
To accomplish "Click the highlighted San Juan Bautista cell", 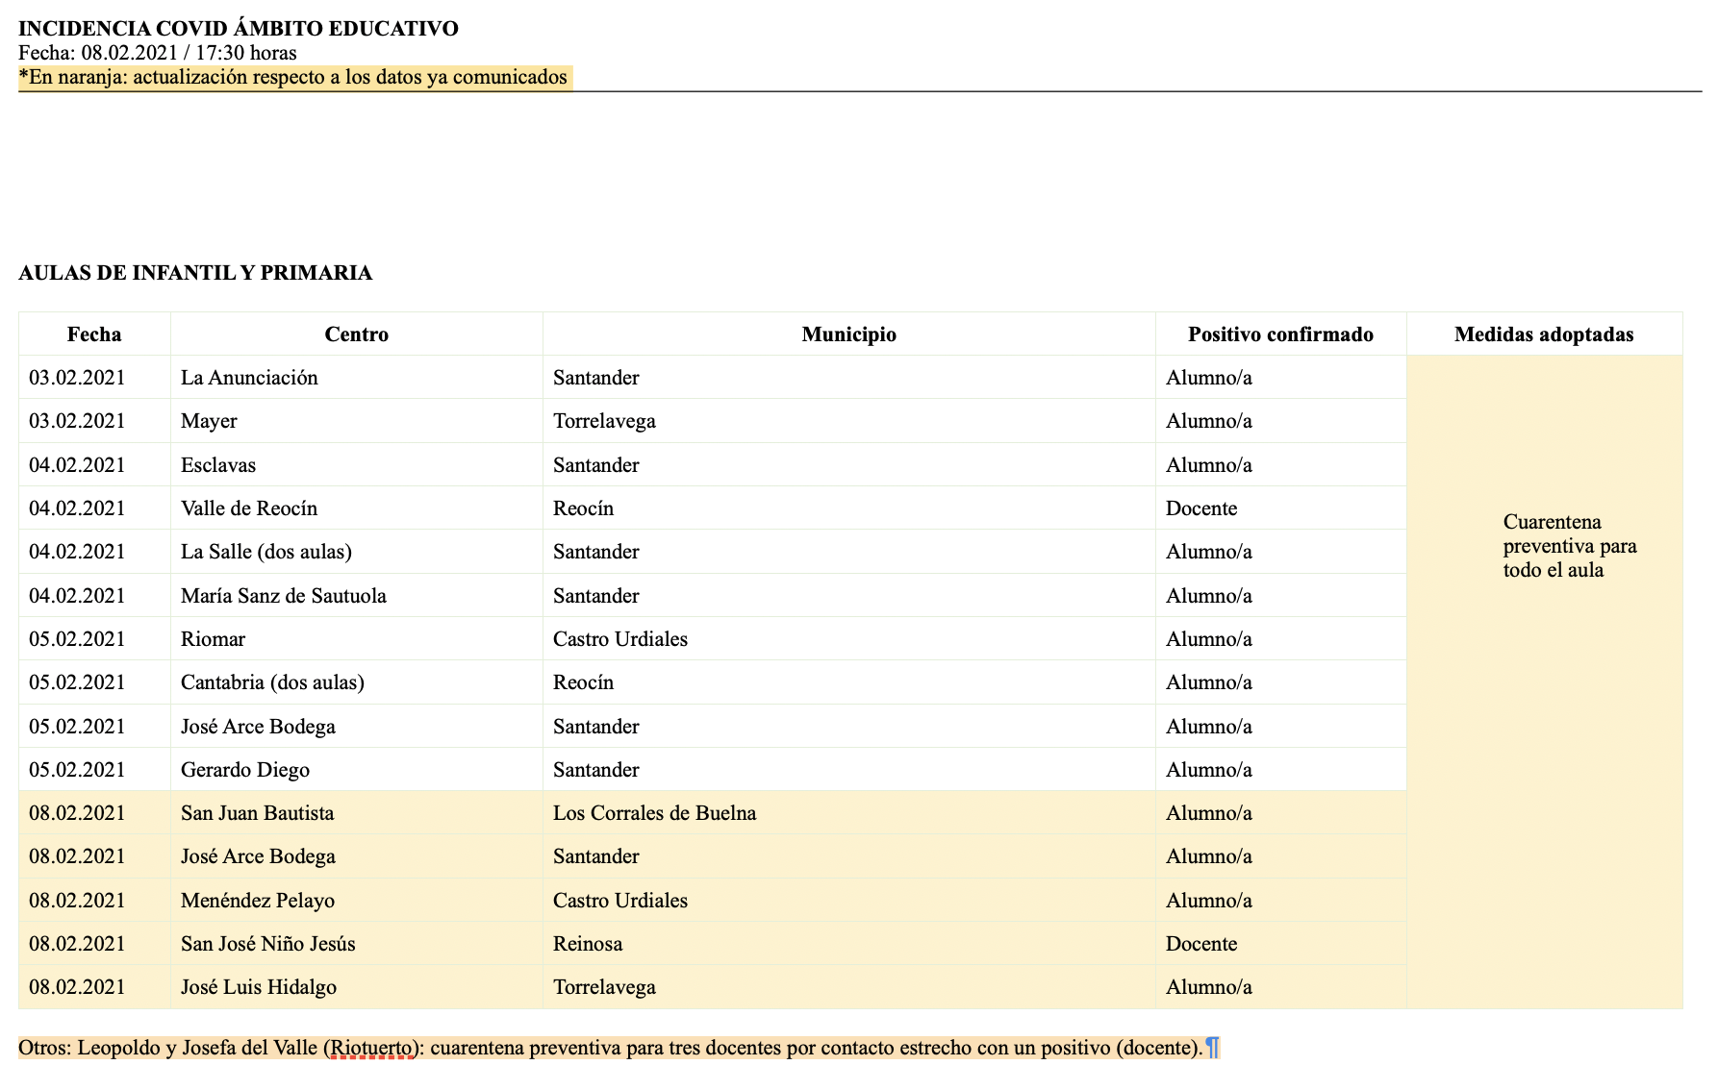I will (257, 813).
